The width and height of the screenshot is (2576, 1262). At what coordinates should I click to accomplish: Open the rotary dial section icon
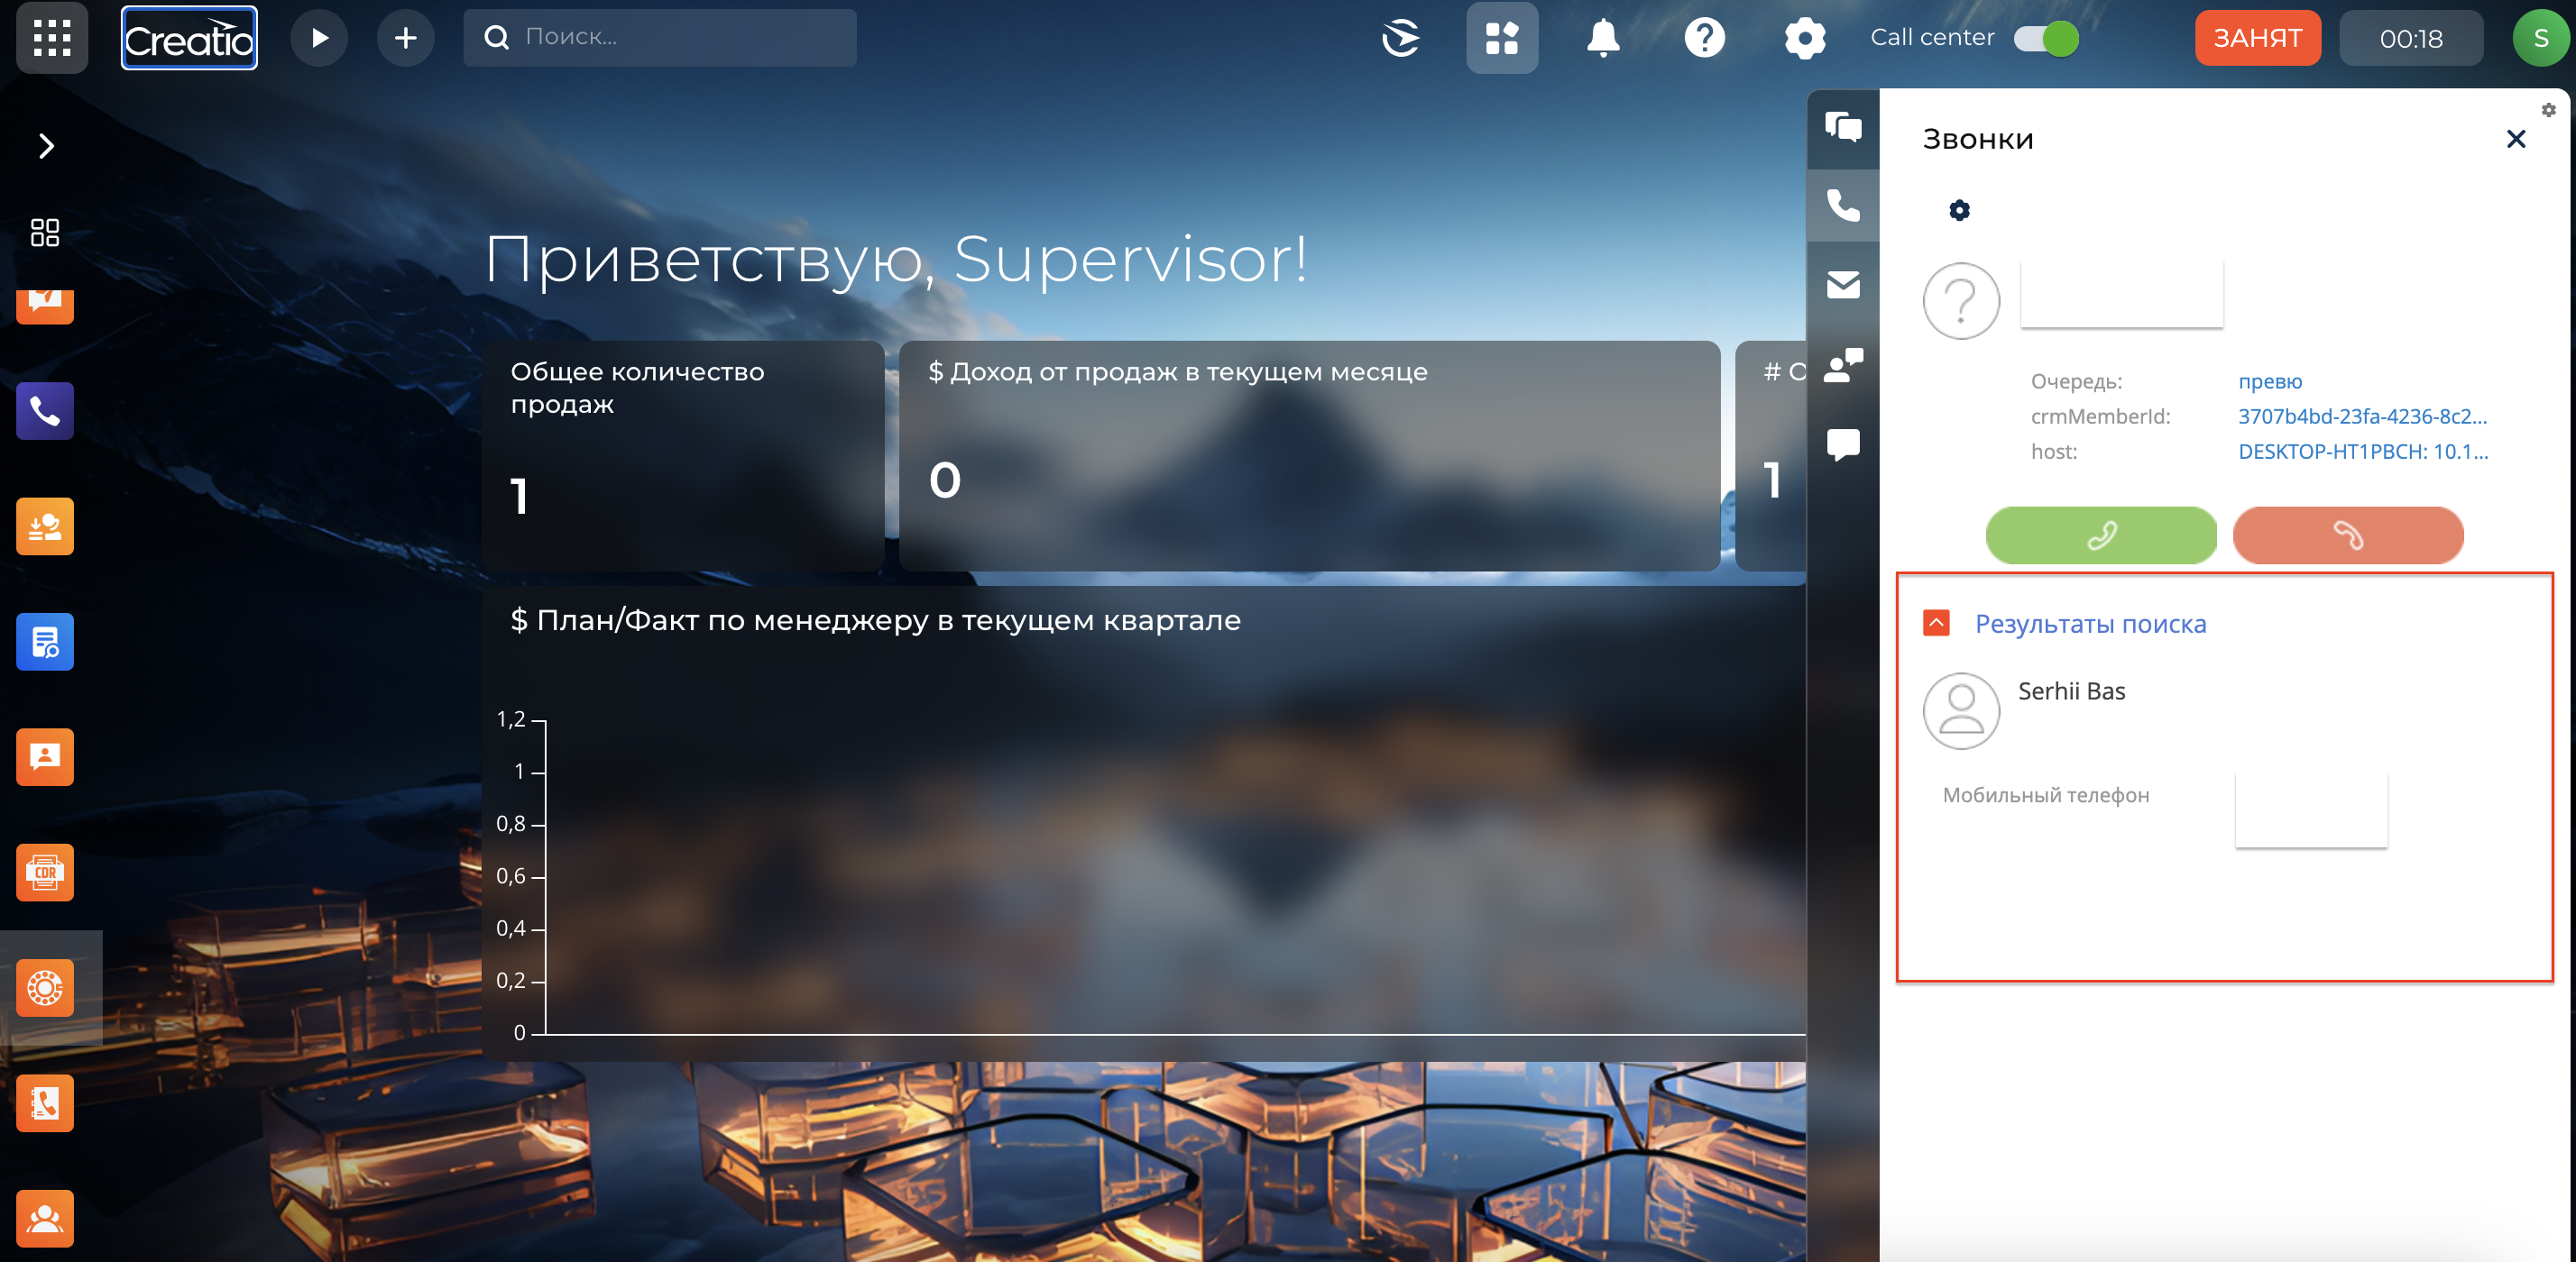pos(45,987)
